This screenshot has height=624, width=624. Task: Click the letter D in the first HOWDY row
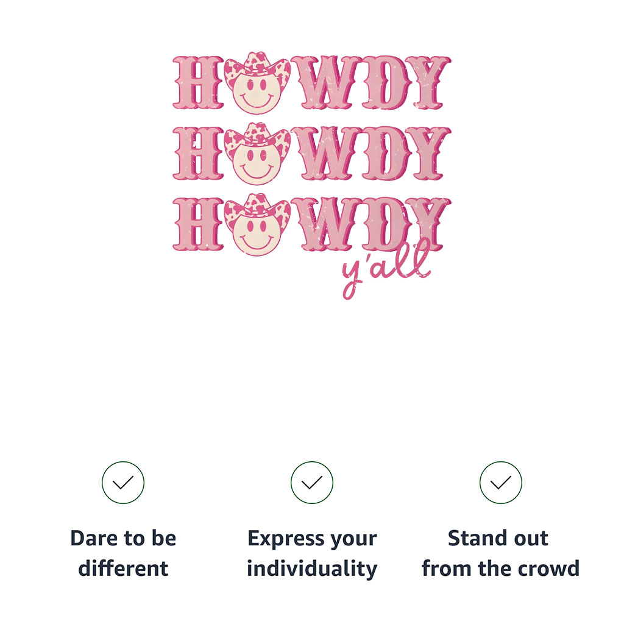(386, 83)
